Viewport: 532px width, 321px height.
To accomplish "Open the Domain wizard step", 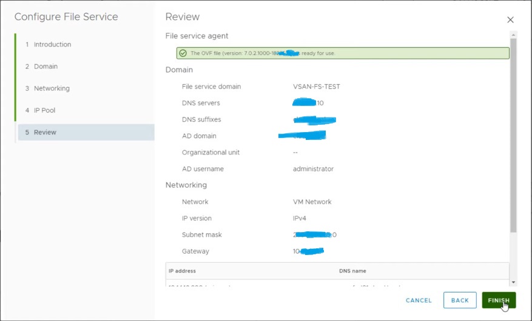I will click(x=45, y=67).
